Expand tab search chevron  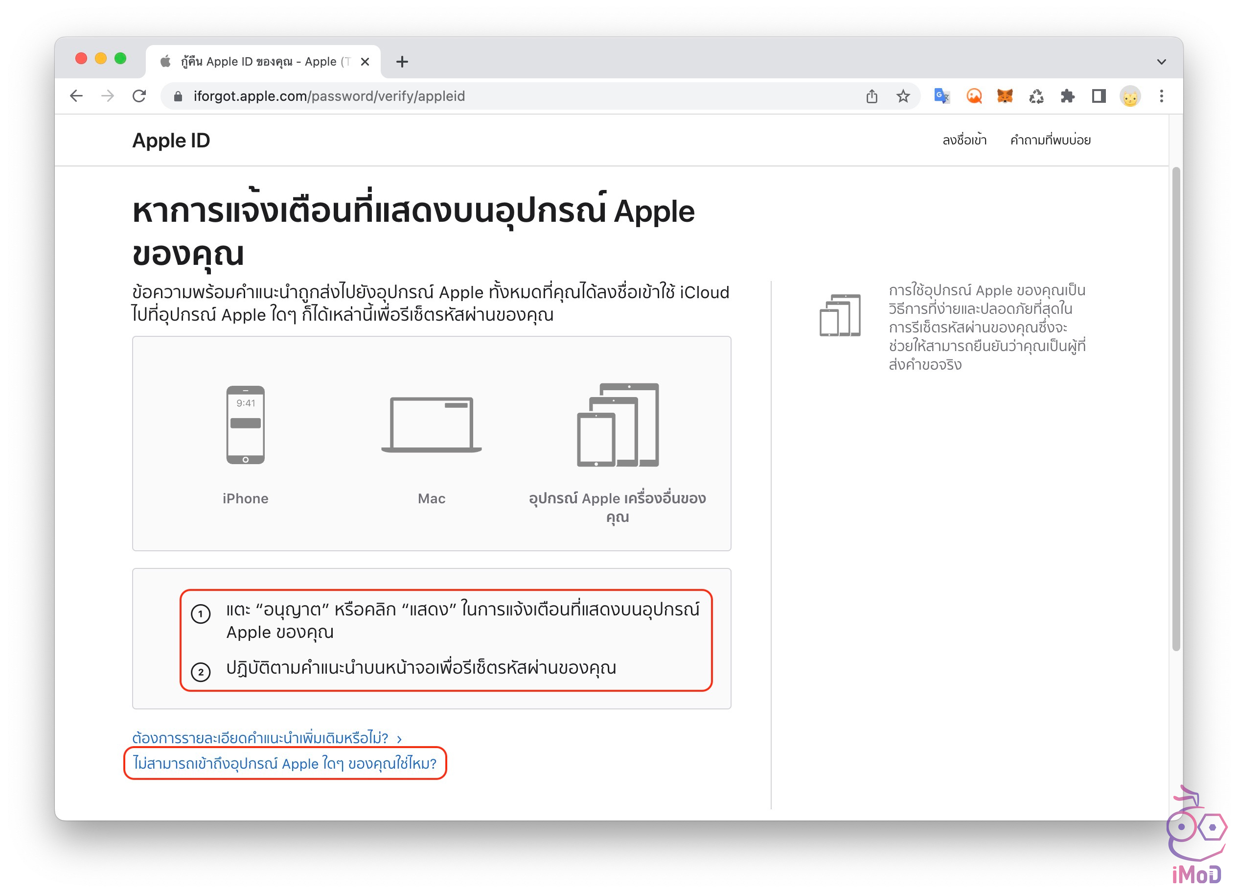[1161, 62]
